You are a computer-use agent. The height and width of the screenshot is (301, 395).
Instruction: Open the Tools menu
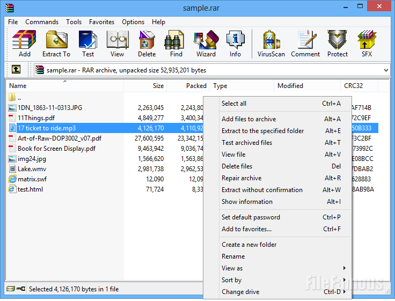pyautogui.click(x=74, y=22)
